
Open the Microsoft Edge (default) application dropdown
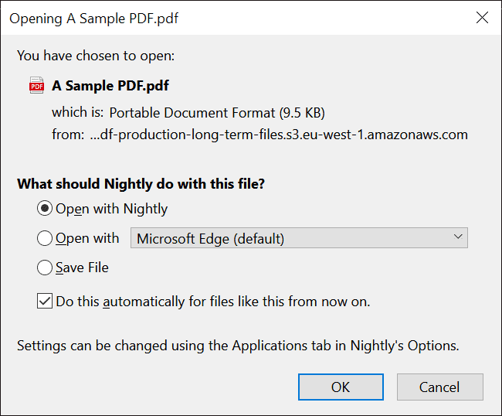tap(299, 238)
